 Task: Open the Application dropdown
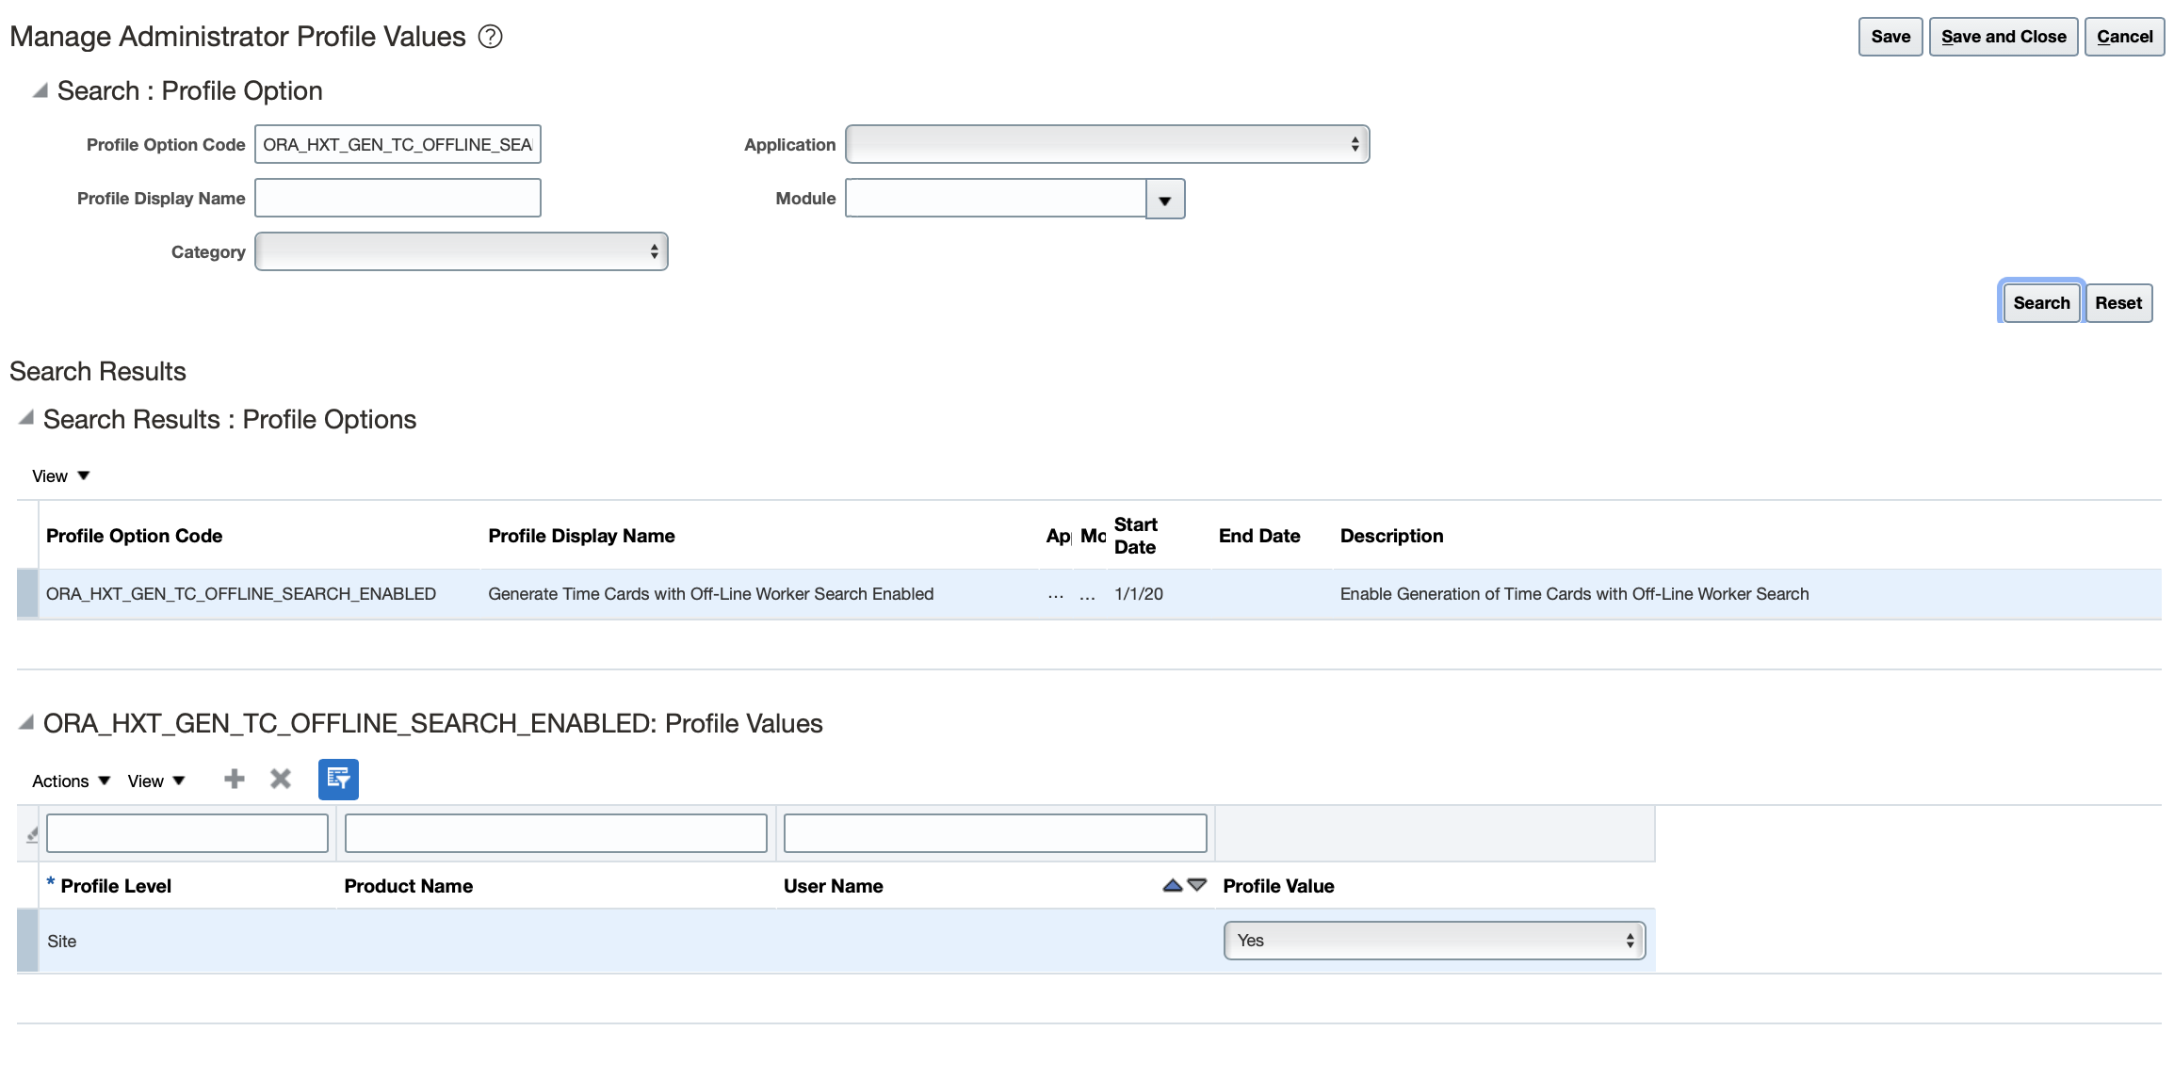(1107, 144)
